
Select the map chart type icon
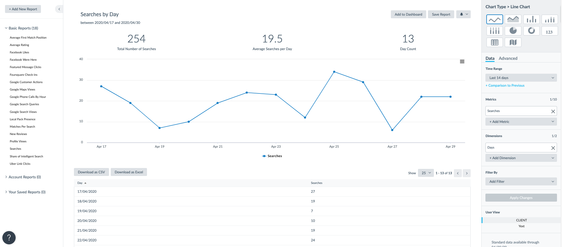pos(513,42)
